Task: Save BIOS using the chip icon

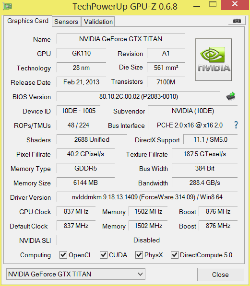Action: [x=231, y=96]
